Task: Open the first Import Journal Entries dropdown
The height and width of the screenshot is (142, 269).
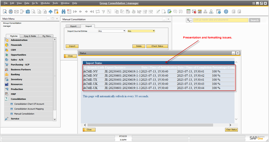Action: (112, 31)
